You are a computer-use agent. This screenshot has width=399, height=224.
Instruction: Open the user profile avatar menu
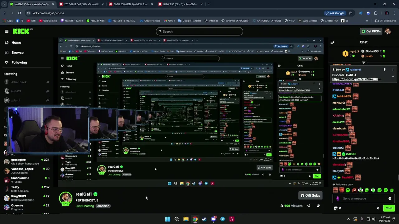pos(387,31)
